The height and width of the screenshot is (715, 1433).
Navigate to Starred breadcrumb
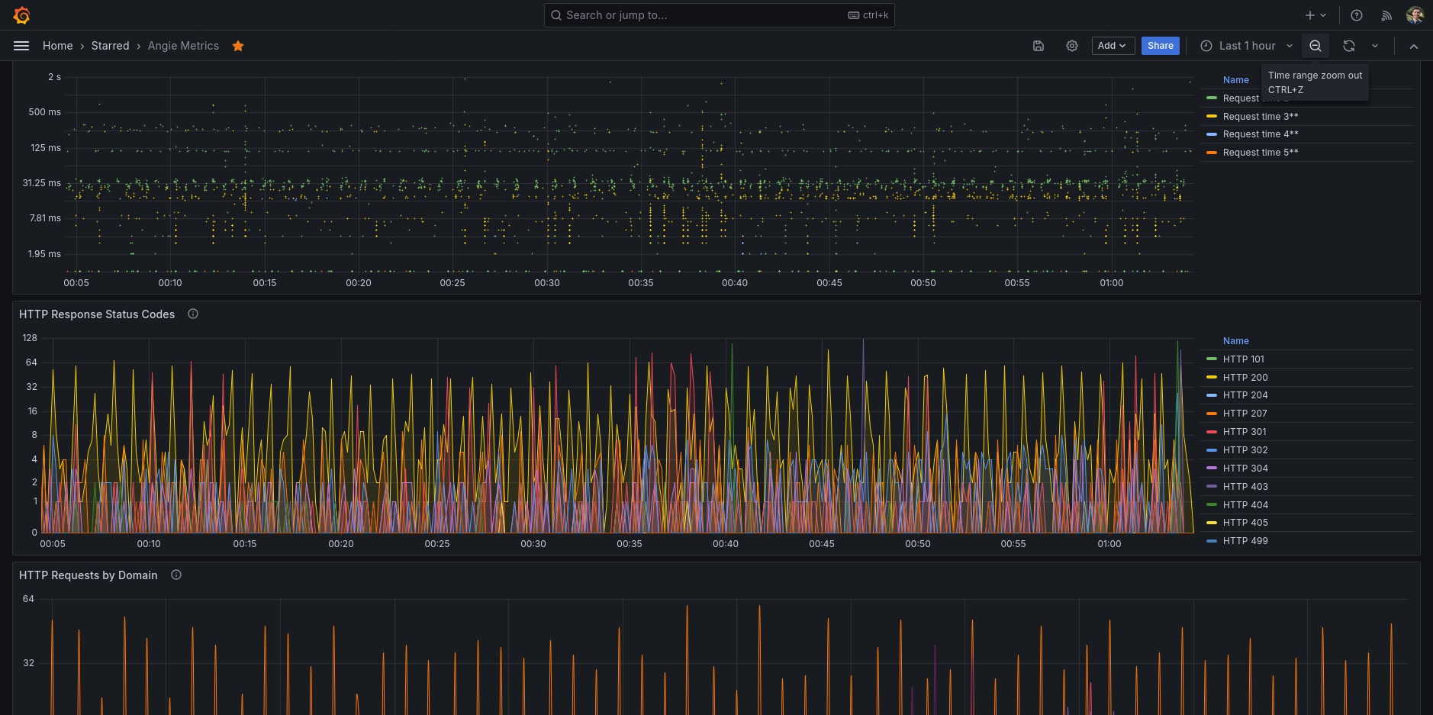click(110, 46)
